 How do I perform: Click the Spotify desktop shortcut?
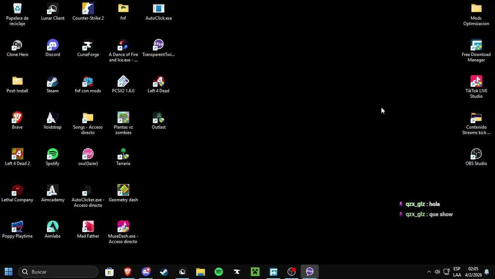[x=52, y=157]
